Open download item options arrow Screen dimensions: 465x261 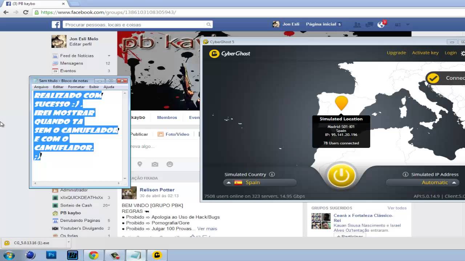coord(68,242)
